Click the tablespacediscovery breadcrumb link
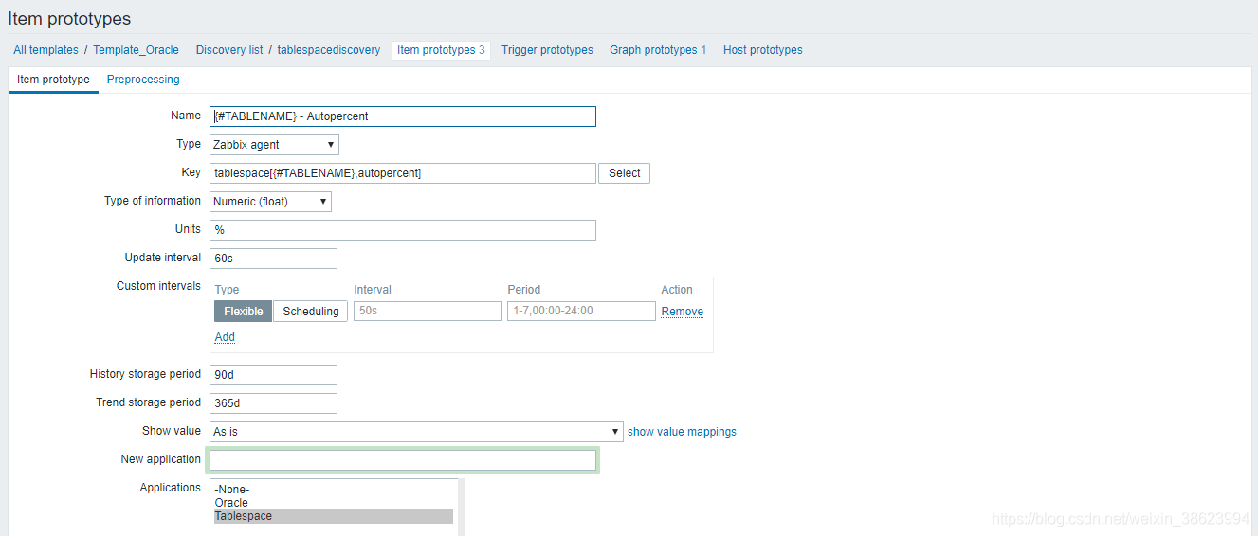This screenshot has width=1258, height=536. click(328, 50)
